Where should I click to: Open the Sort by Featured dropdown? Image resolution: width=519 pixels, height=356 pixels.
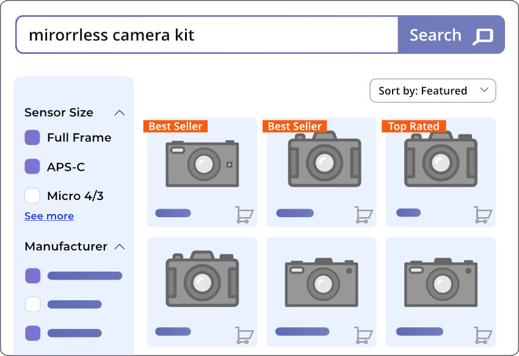point(433,91)
